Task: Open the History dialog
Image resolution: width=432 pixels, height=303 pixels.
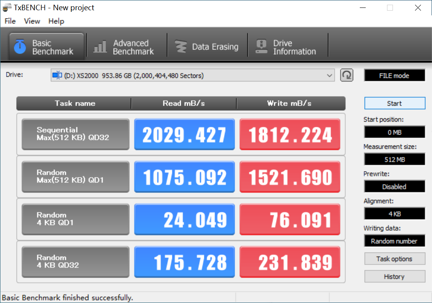Action: point(395,276)
